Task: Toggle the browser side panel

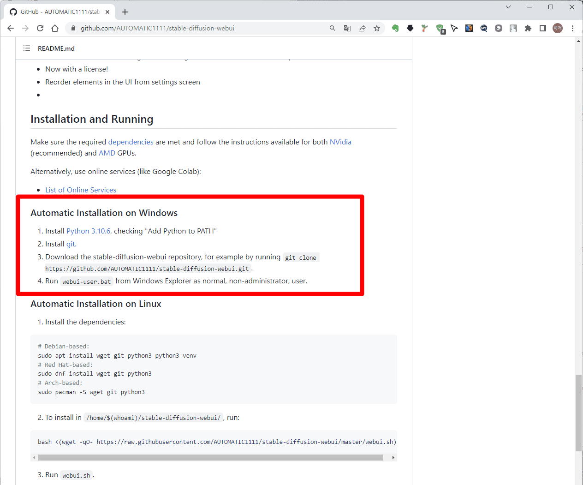Action: tap(543, 28)
